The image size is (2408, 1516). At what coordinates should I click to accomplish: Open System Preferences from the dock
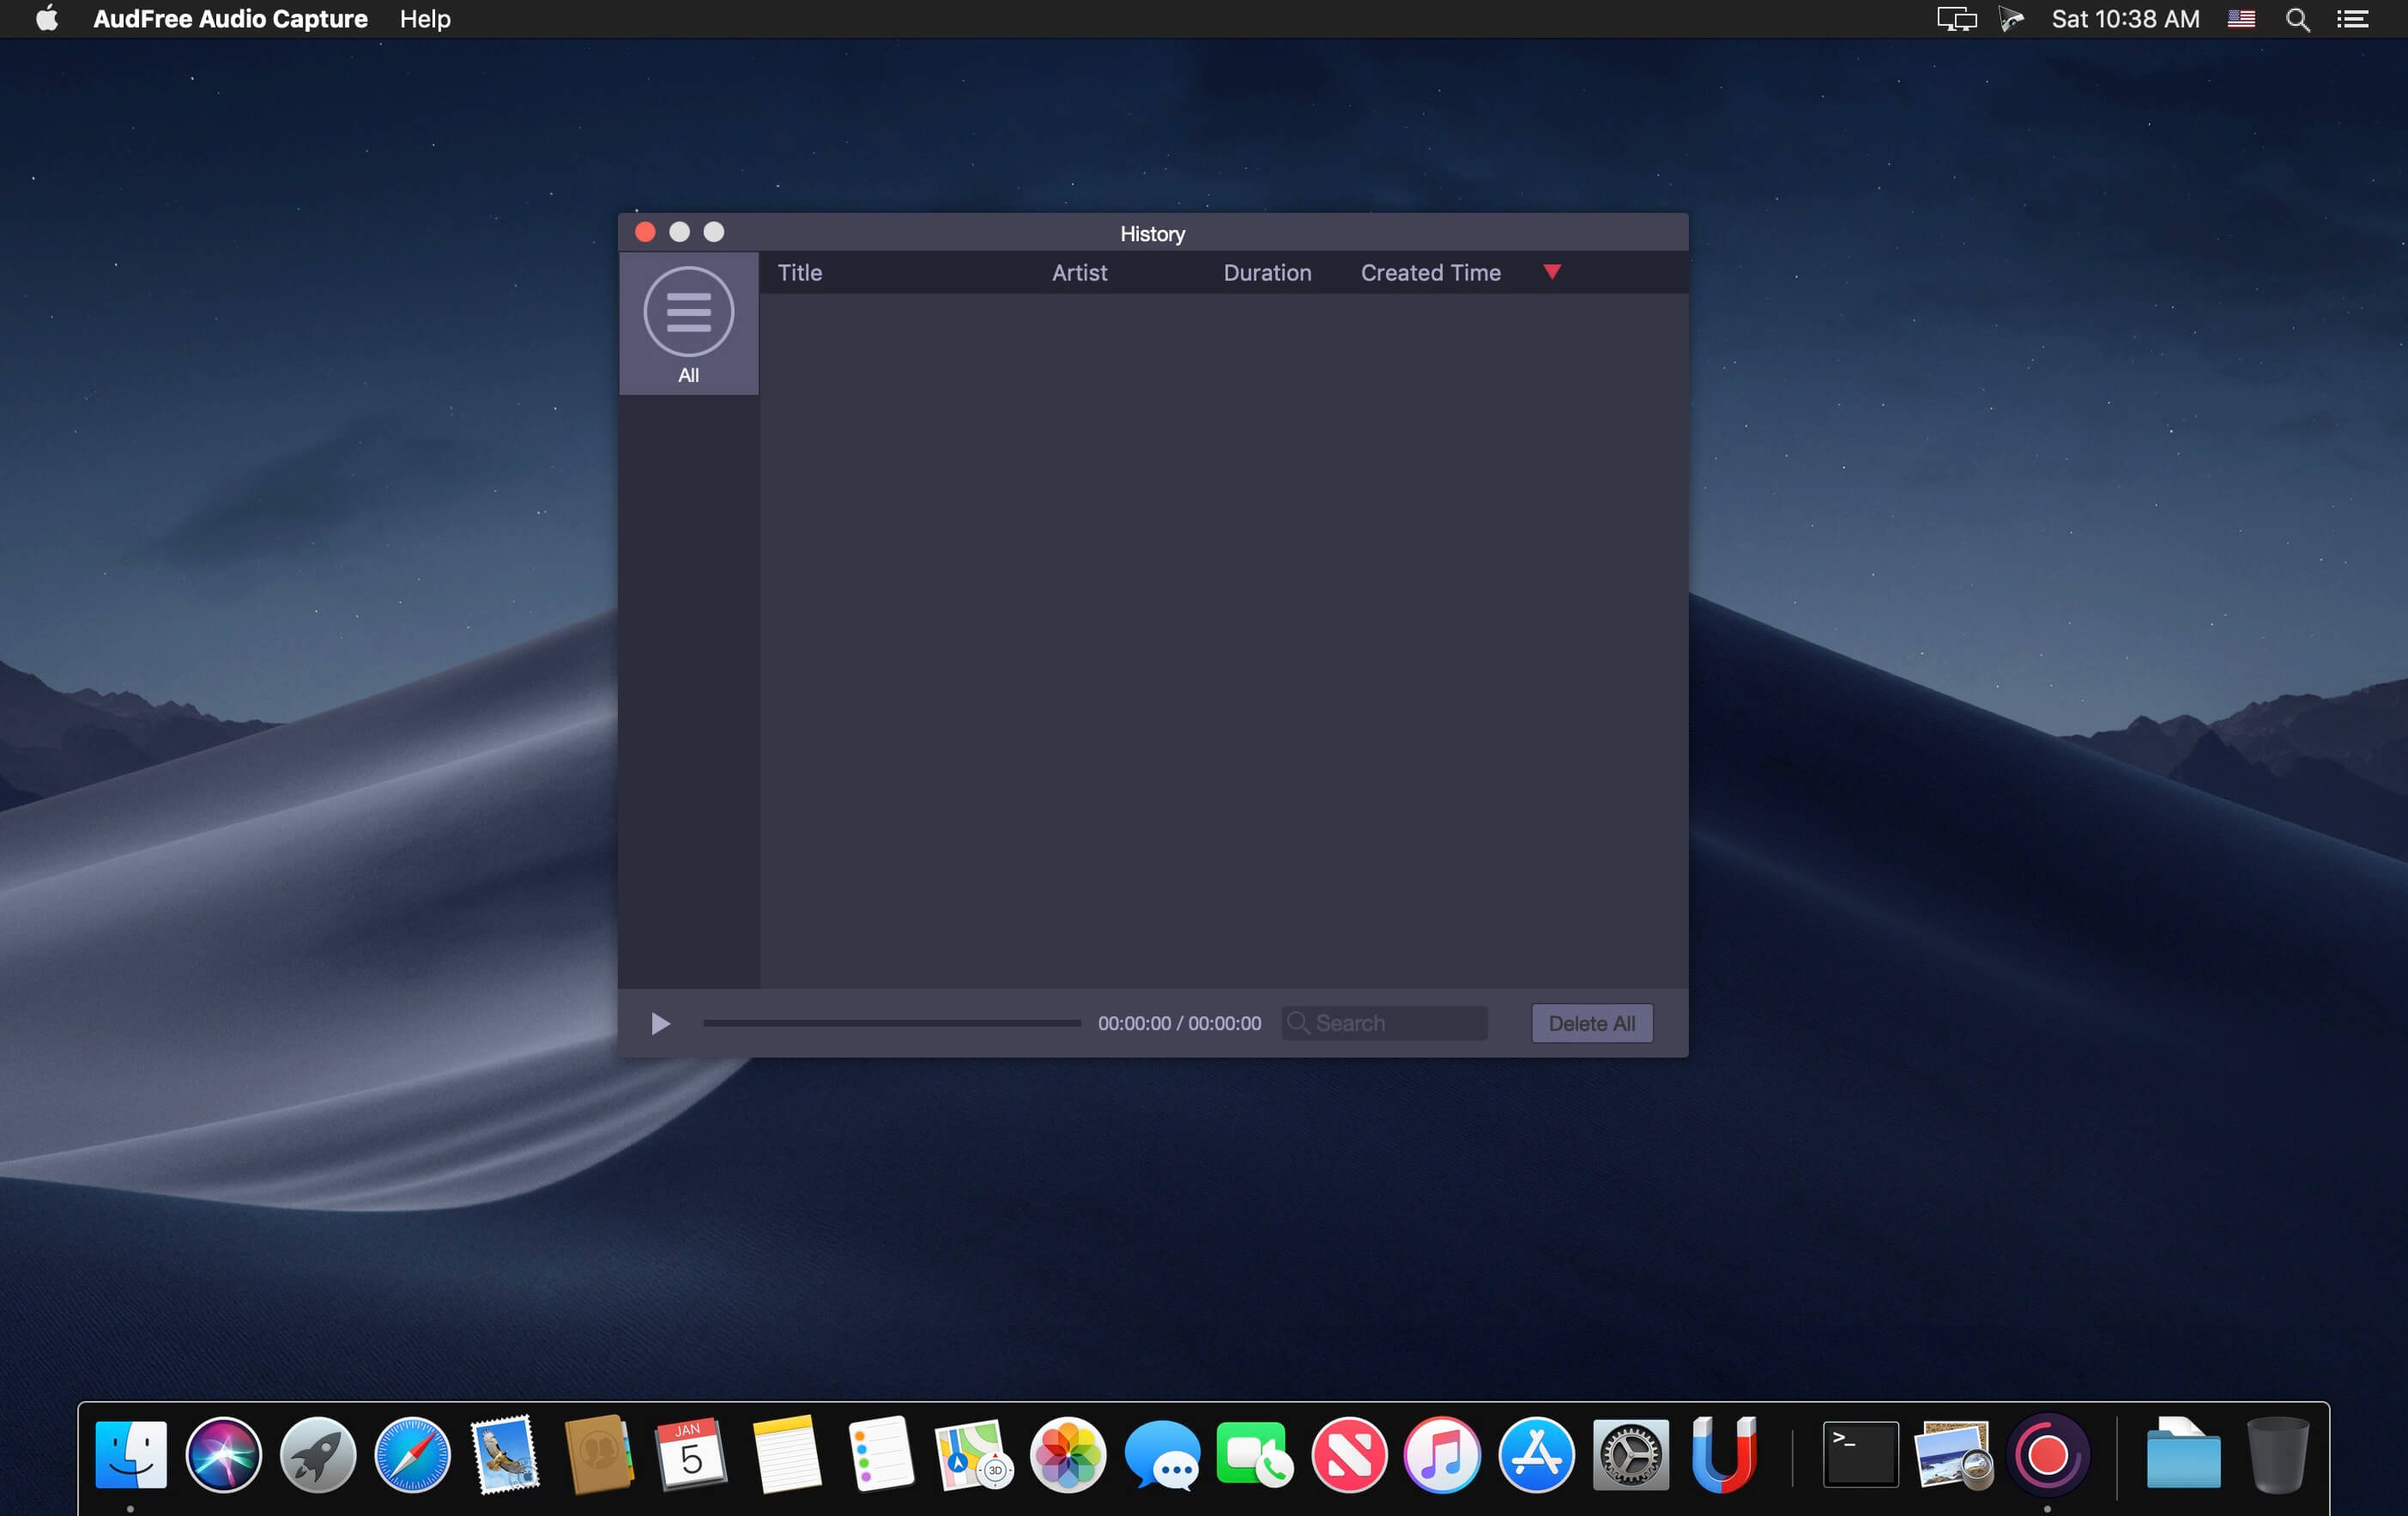pyautogui.click(x=1630, y=1455)
